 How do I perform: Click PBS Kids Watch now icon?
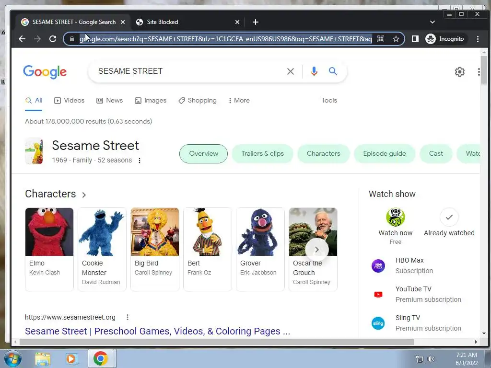tap(396, 217)
